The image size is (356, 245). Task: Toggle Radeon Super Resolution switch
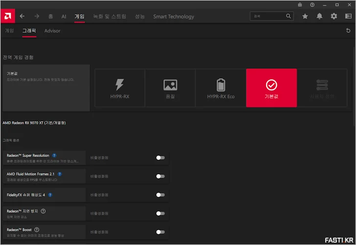(x=160, y=157)
